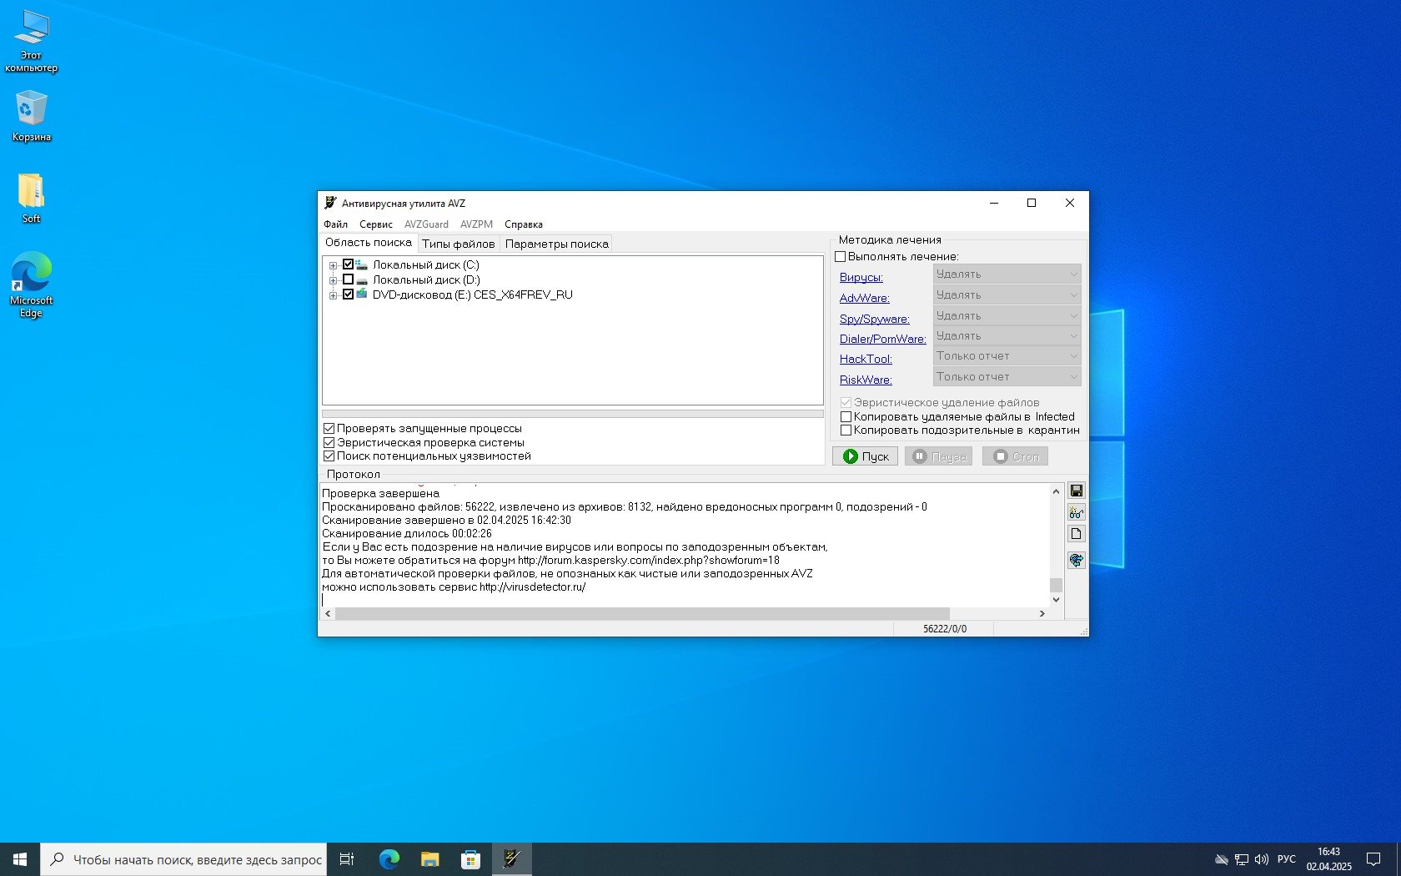Check the Local disk (D:) checkbox
1401x876 pixels.
349,279
